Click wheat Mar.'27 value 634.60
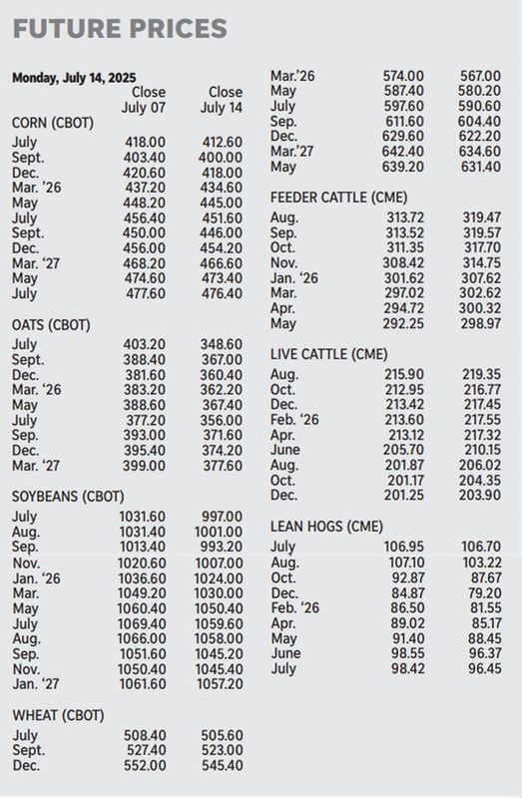The width and height of the screenshot is (522, 798). coord(481,152)
